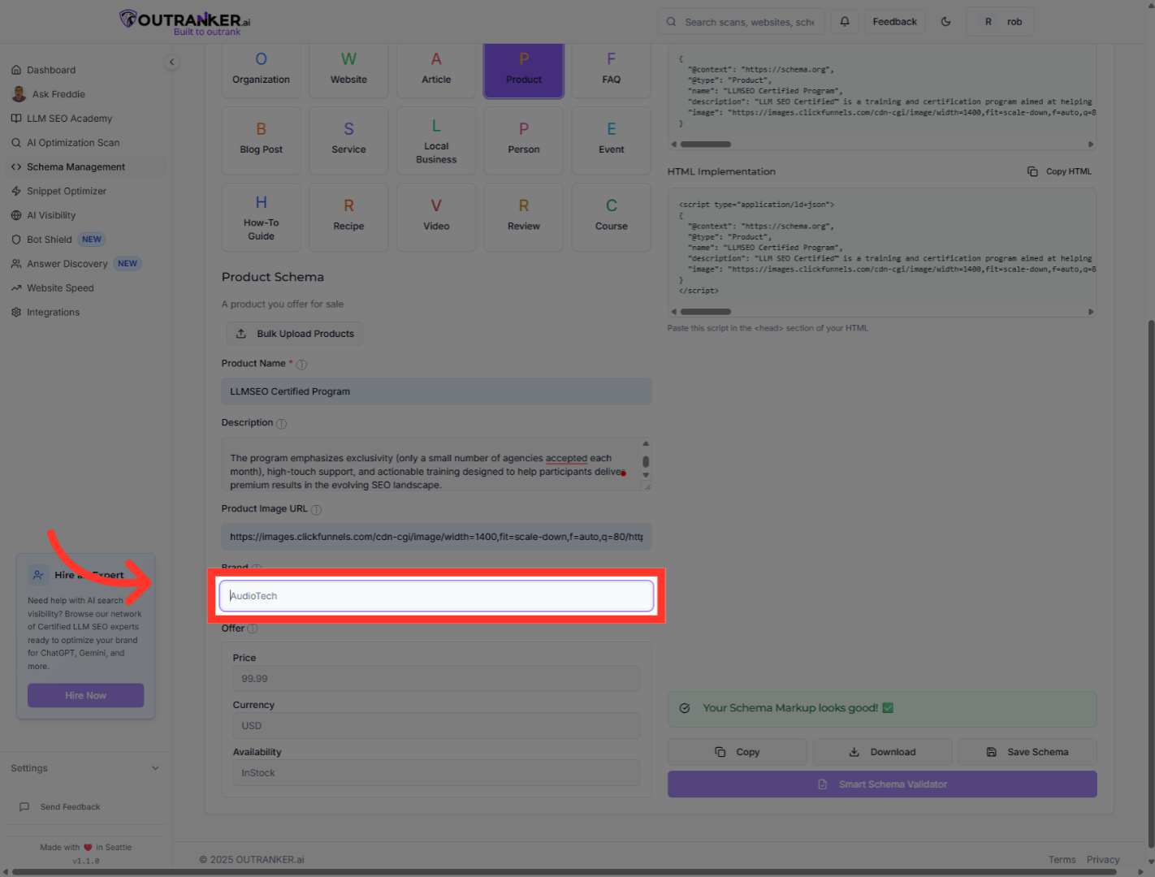The image size is (1155, 877).
Task: Pick the Course schema type
Action: coord(612,218)
